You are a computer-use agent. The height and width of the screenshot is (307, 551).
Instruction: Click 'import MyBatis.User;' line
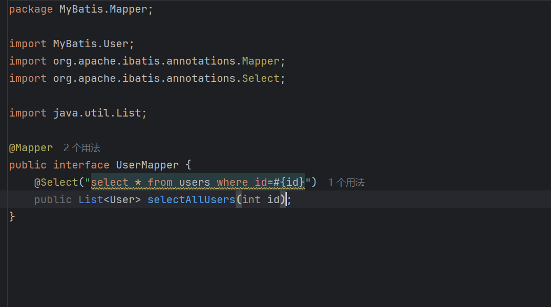72,44
